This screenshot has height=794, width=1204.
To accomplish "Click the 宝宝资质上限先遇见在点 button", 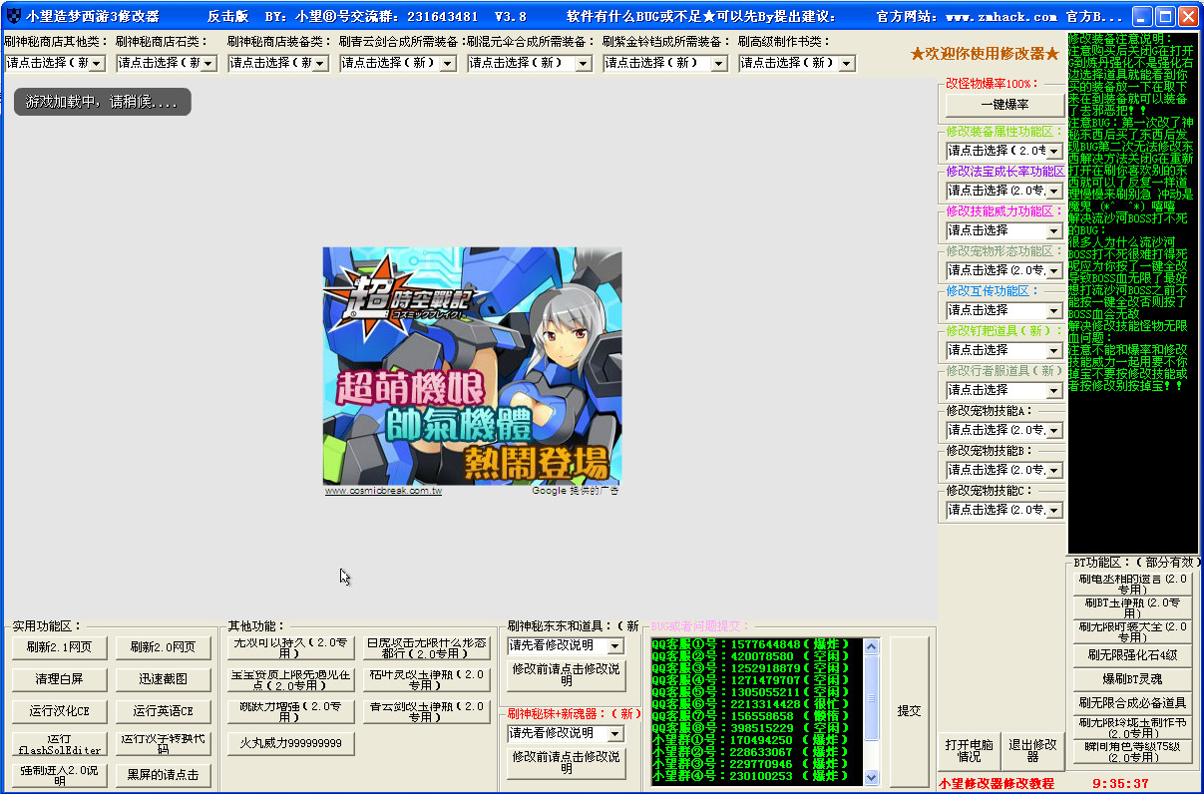I will point(290,680).
